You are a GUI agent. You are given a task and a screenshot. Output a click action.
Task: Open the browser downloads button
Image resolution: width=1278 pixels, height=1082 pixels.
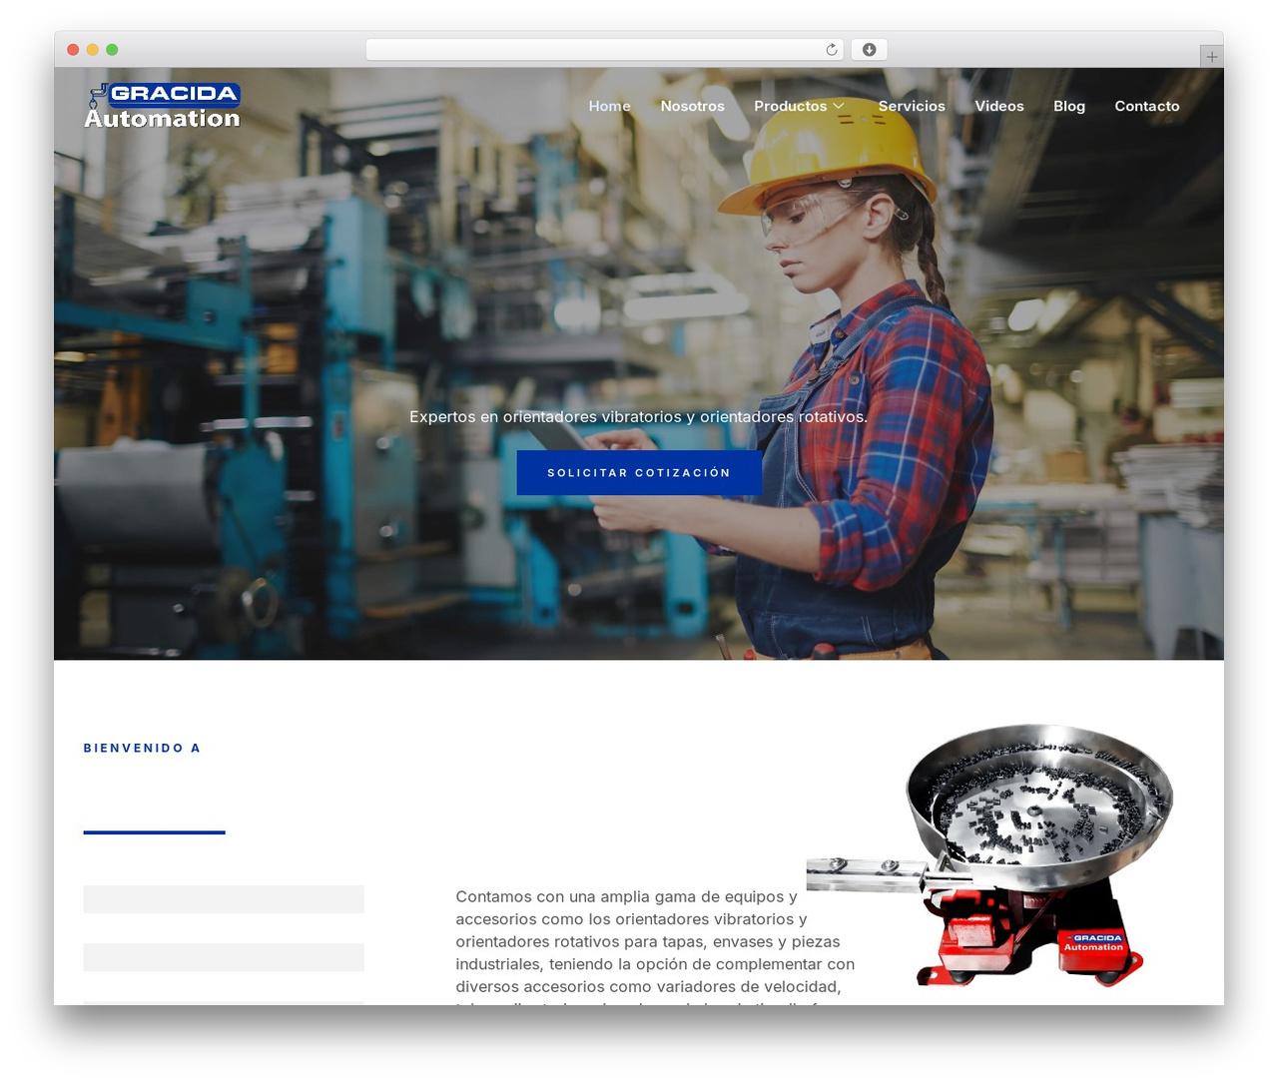click(869, 50)
